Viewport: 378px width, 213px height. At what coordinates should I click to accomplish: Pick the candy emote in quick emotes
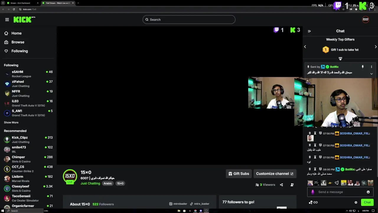(330, 183)
